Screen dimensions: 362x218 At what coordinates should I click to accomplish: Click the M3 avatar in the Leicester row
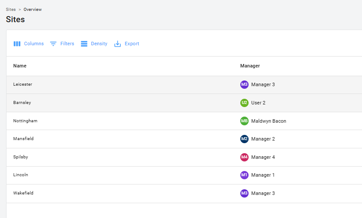click(x=244, y=84)
